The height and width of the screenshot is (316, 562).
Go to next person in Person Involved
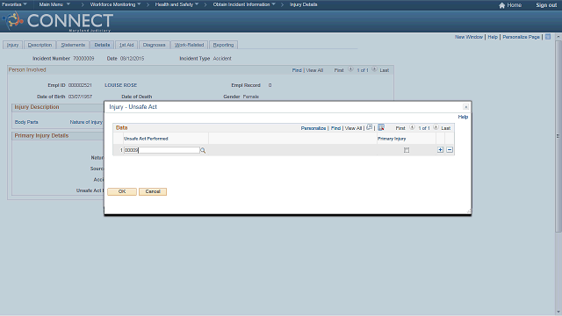[x=374, y=69]
